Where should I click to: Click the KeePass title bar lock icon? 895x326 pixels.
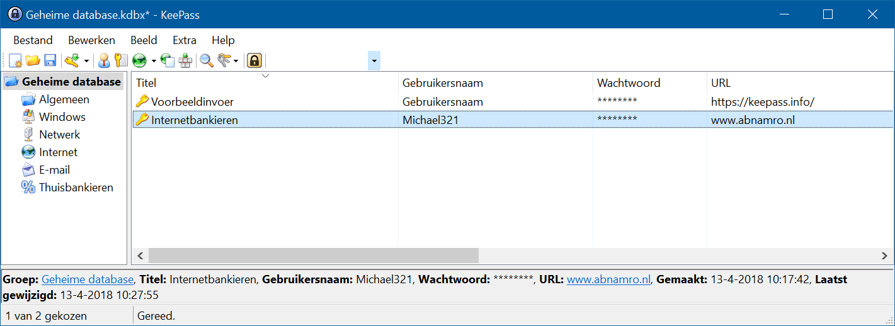[x=14, y=14]
